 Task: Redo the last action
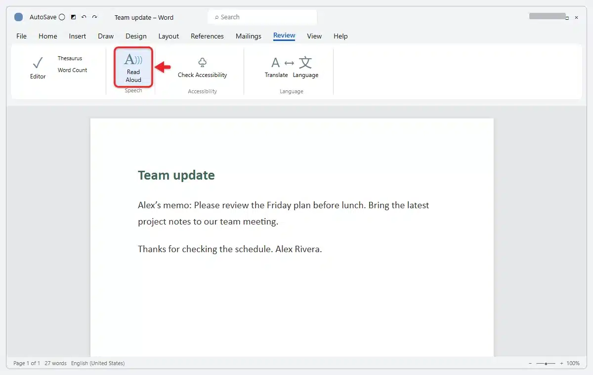point(94,17)
